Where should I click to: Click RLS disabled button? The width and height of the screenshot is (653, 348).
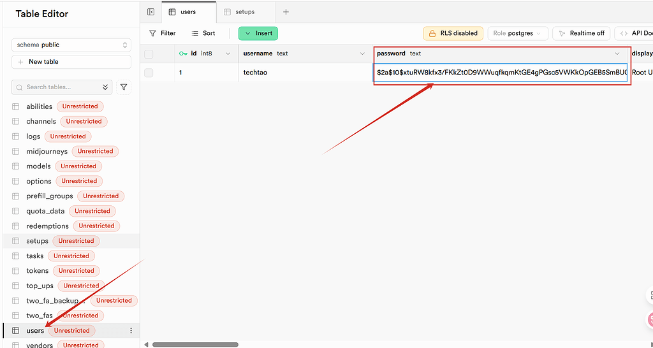coord(453,33)
